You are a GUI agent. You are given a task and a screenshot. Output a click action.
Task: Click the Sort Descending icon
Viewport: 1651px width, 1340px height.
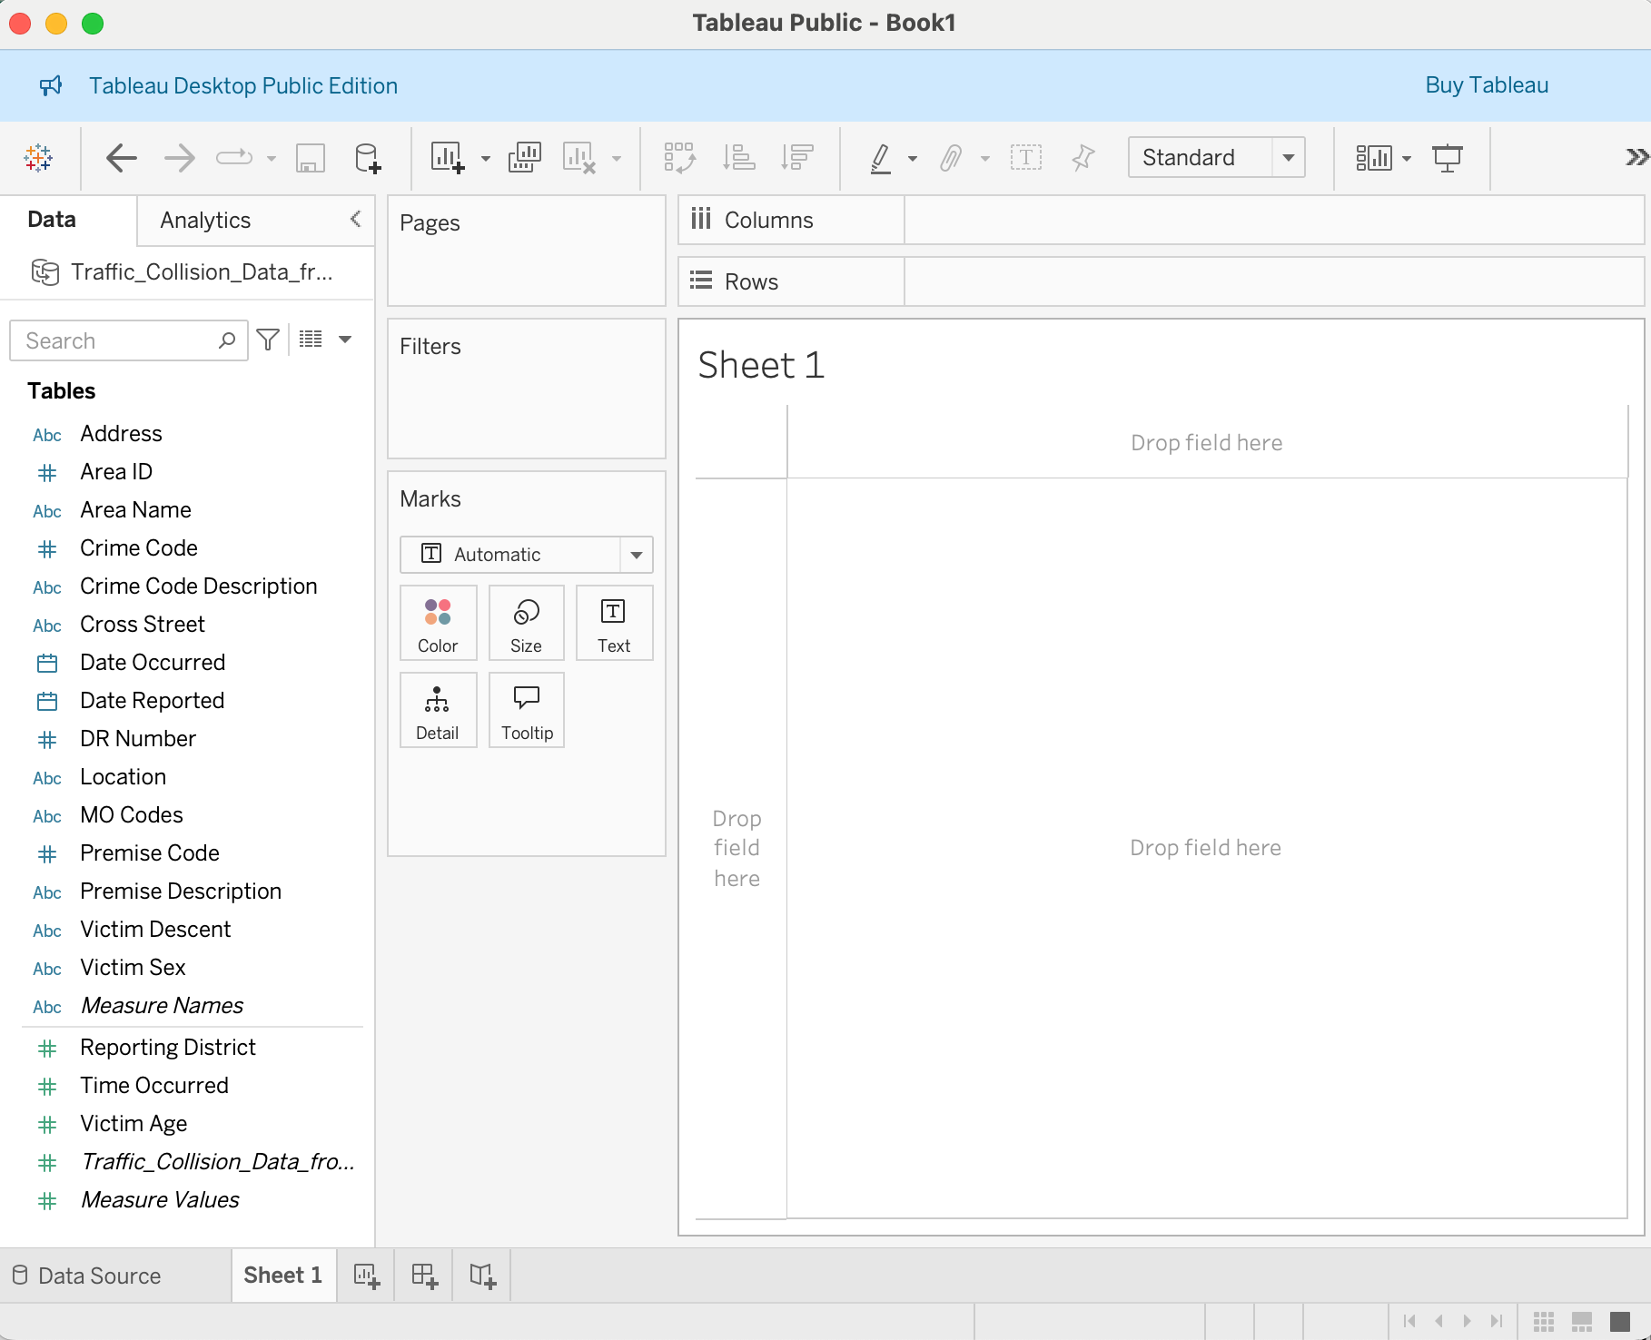click(796, 158)
